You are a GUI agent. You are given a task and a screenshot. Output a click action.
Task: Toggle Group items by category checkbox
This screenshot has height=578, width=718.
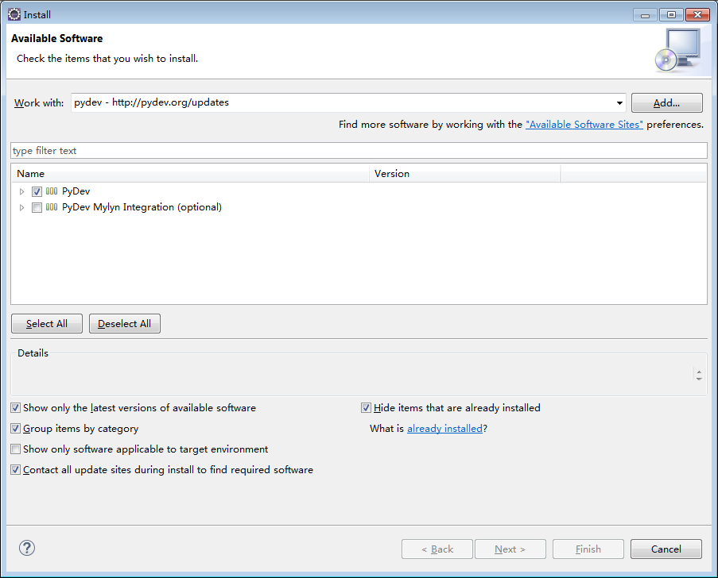pos(16,429)
